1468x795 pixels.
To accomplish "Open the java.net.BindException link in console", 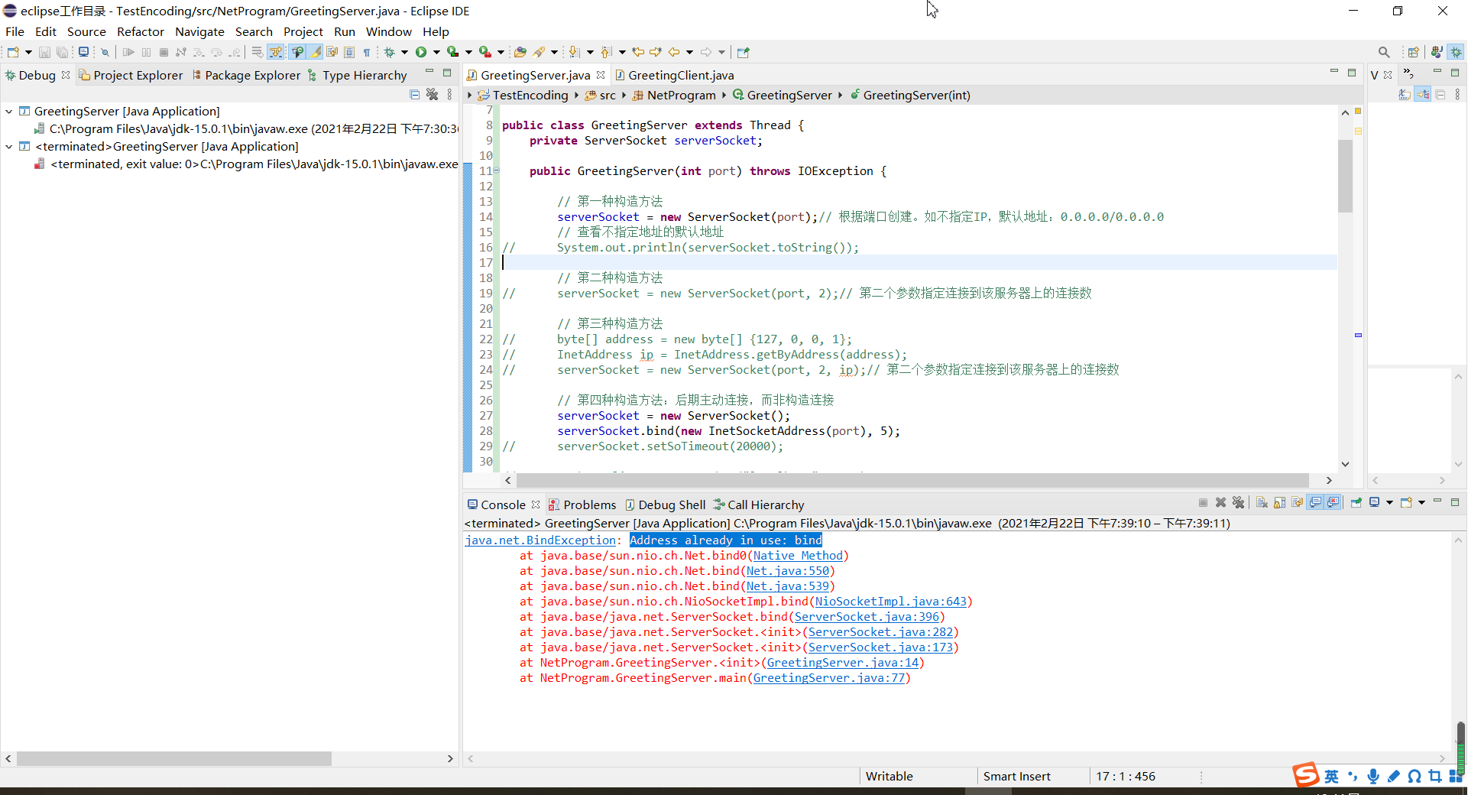I will [540, 540].
